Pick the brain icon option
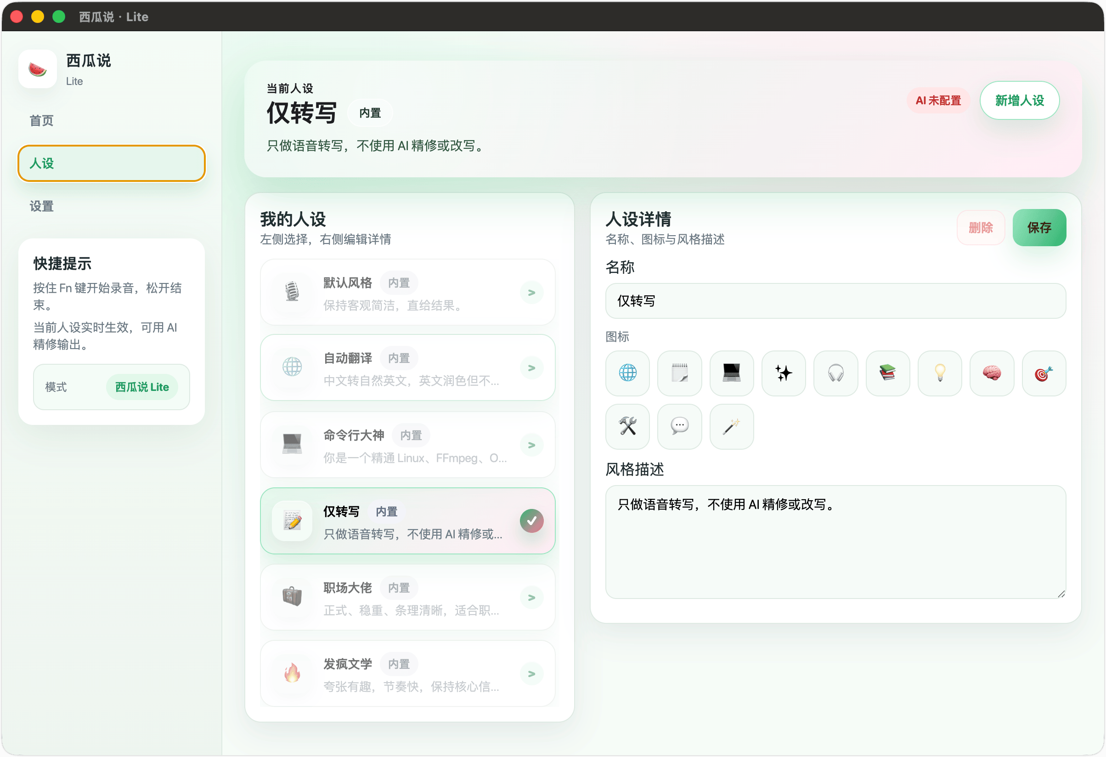Viewport: 1106px width, 757px height. [991, 373]
